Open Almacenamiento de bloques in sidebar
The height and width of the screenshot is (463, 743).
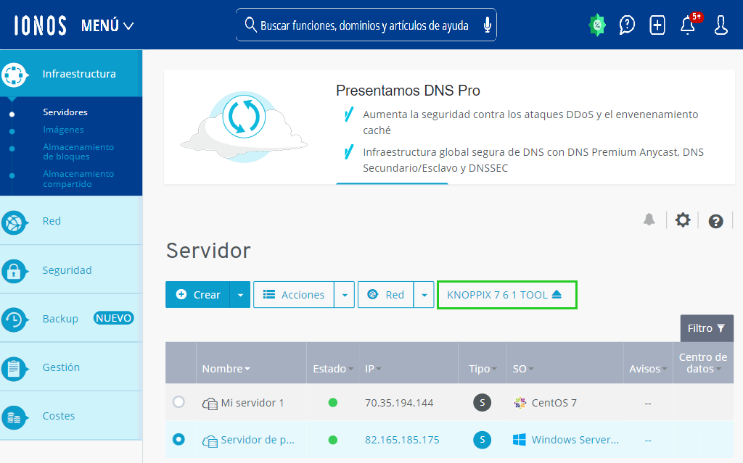[x=78, y=151]
